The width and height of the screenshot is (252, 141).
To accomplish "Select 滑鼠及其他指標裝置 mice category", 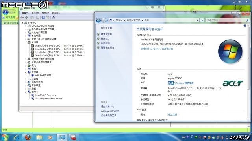I will [x=41, y=62].
